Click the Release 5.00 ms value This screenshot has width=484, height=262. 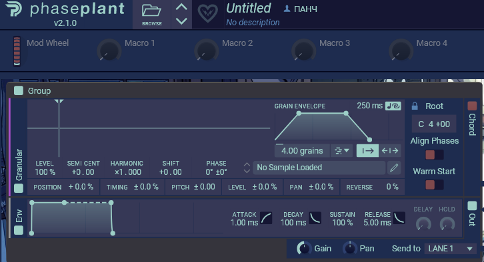point(377,223)
